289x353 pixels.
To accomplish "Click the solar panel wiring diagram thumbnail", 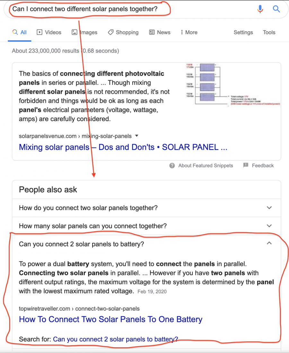I will click(233, 84).
